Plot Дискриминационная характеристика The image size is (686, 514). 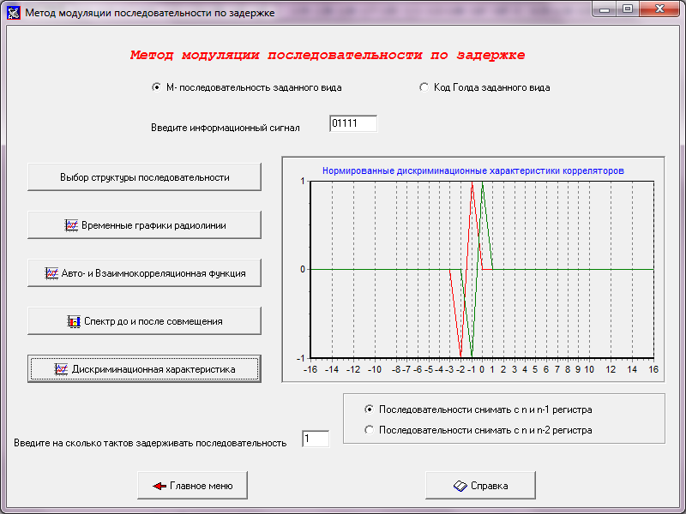144,369
